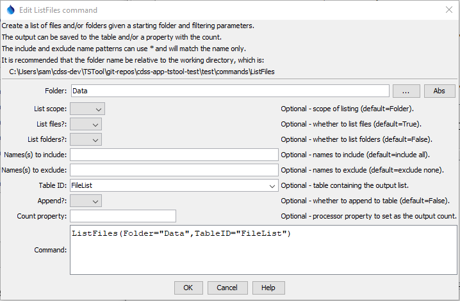Open Help for ListFiles command
Screen dimensions: 460x301
pyautogui.click(x=268, y=288)
